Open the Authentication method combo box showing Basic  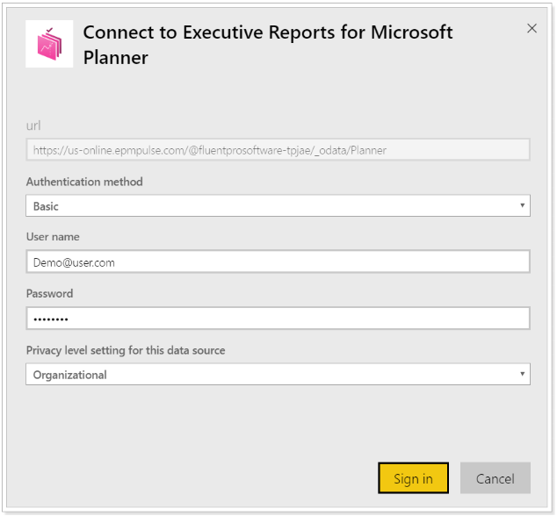click(278, 205)
